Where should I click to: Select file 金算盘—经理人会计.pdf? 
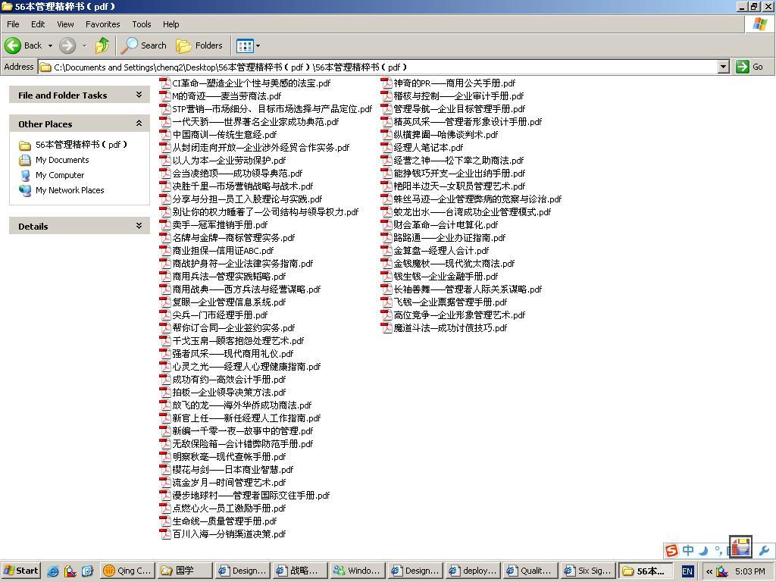(441, 250)
